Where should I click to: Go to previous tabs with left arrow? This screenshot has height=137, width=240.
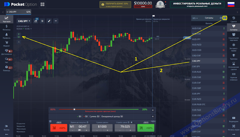click(3, 12)
